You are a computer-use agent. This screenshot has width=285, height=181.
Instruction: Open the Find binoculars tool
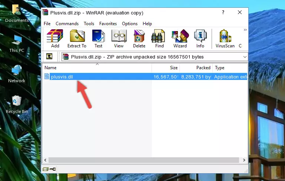click(159, 38)
